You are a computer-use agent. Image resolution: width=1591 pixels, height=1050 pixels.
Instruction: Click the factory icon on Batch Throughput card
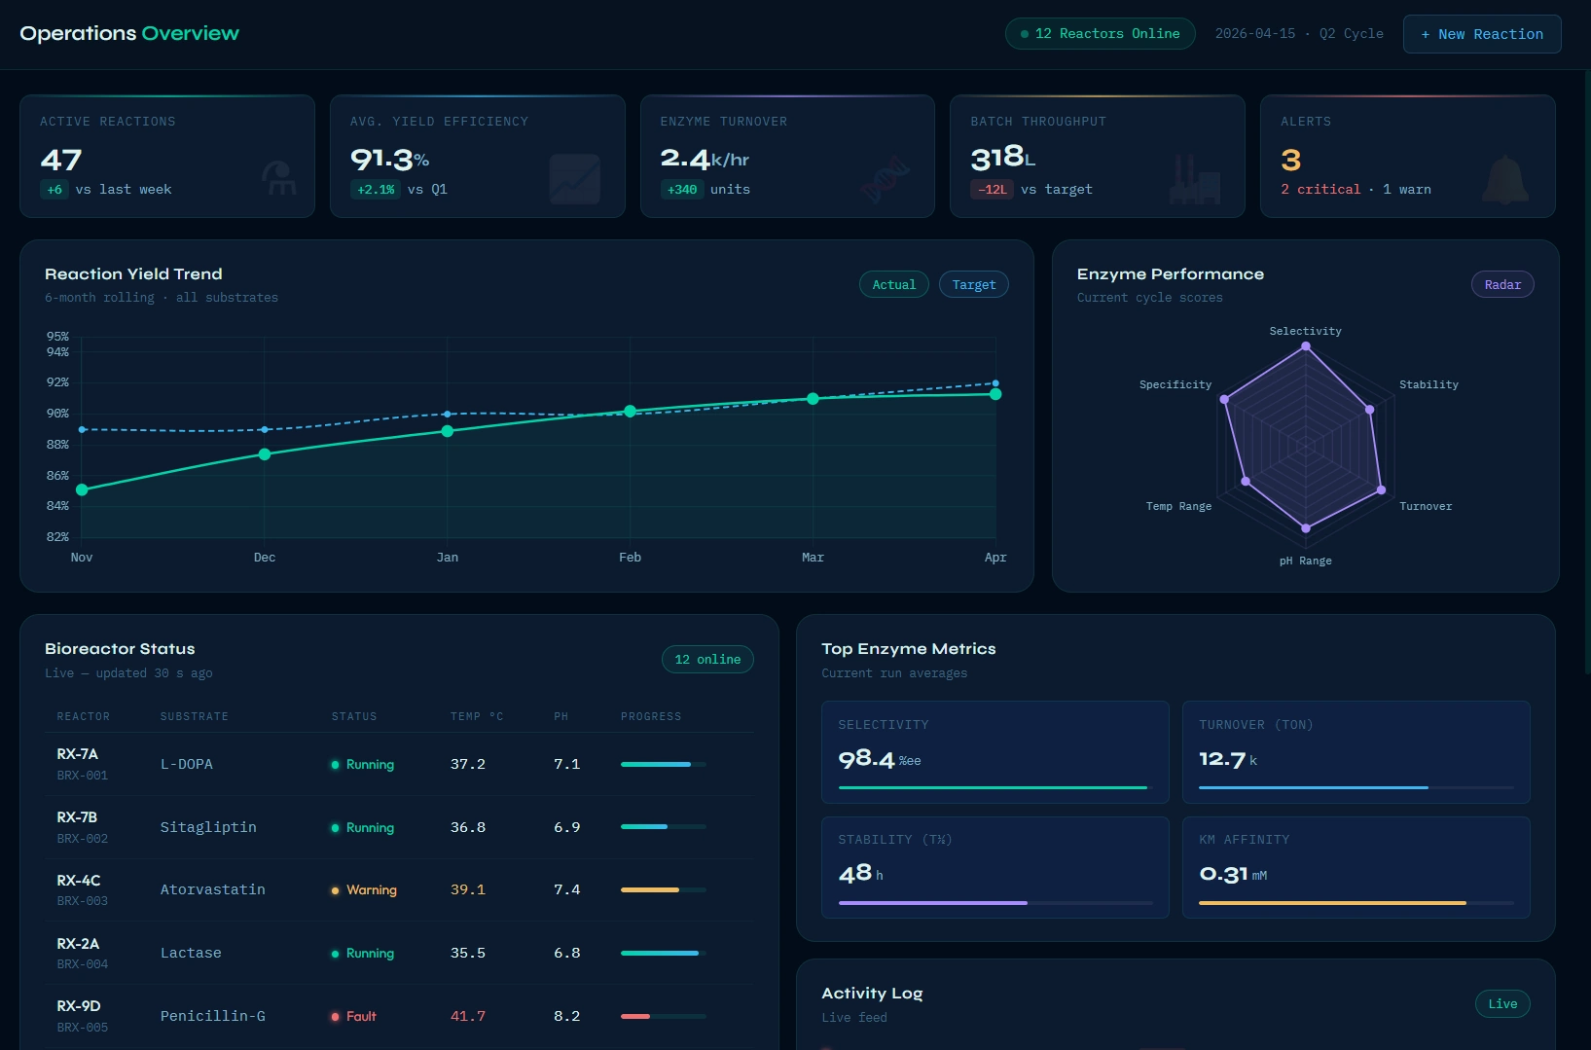tap(1195, 178)
